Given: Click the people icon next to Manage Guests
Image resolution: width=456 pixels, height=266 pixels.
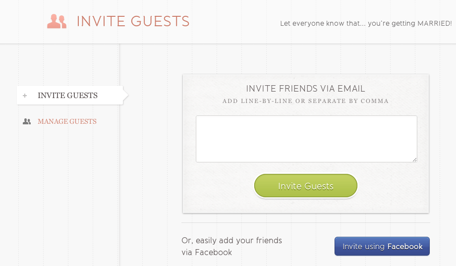Looking at the screenshot, I should (x=27, y=121).
